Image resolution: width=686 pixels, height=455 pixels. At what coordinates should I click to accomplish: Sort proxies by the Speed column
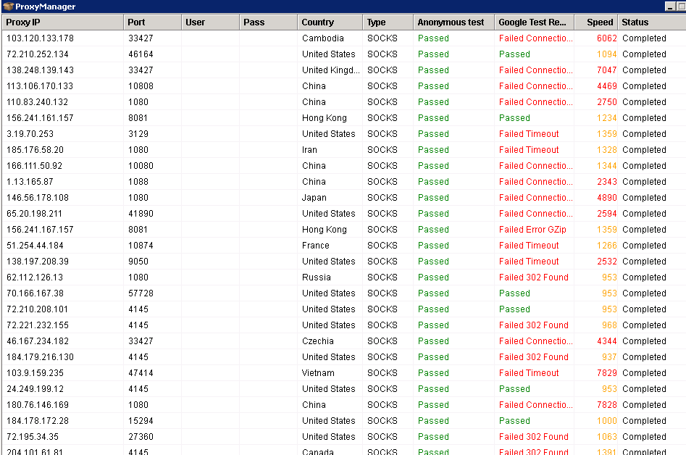point(598,22)
